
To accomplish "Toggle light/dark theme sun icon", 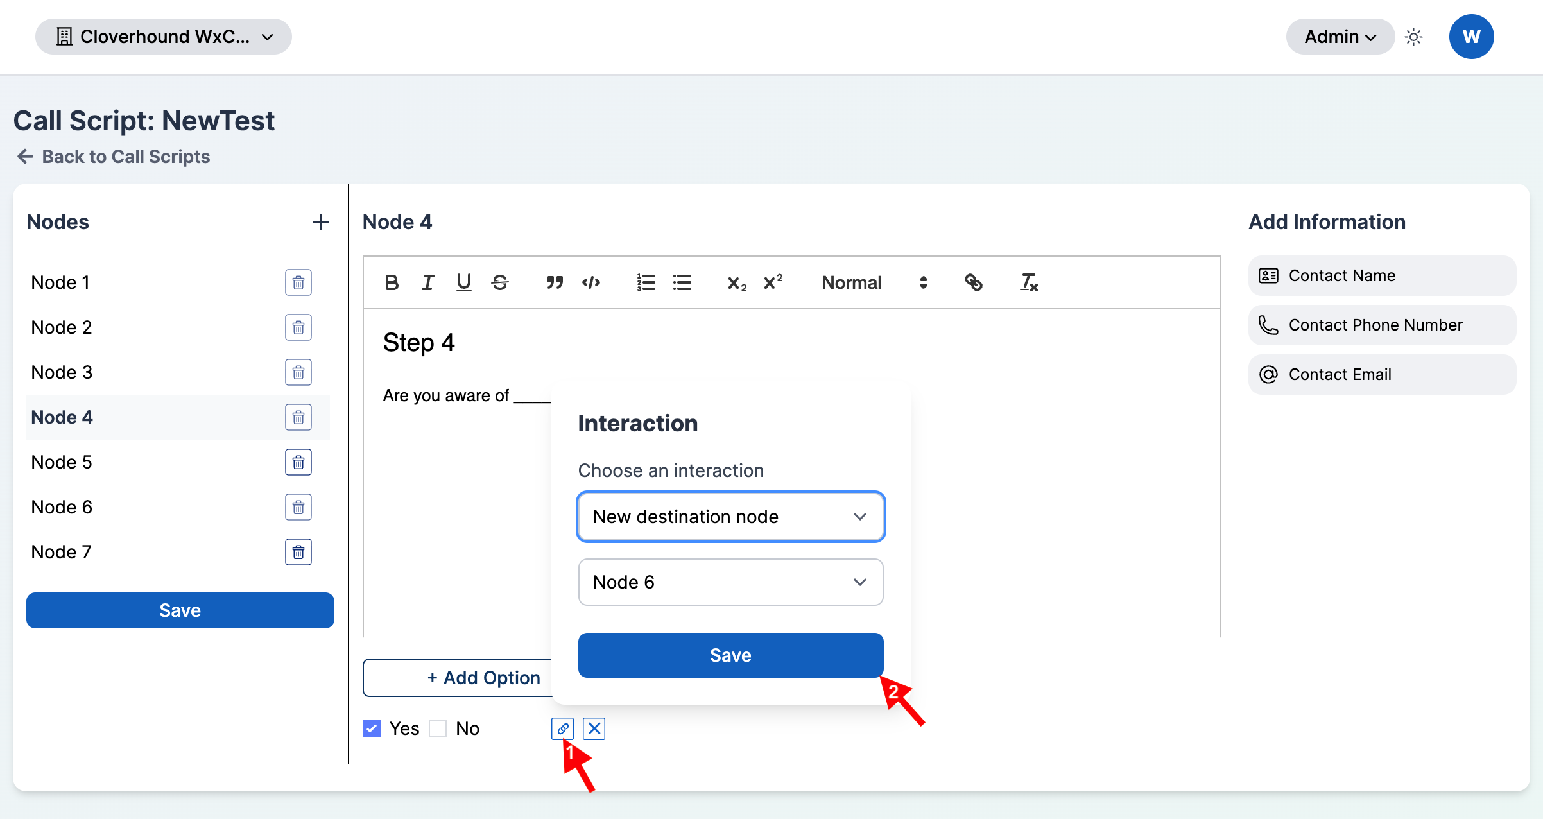I will 1413,37.
